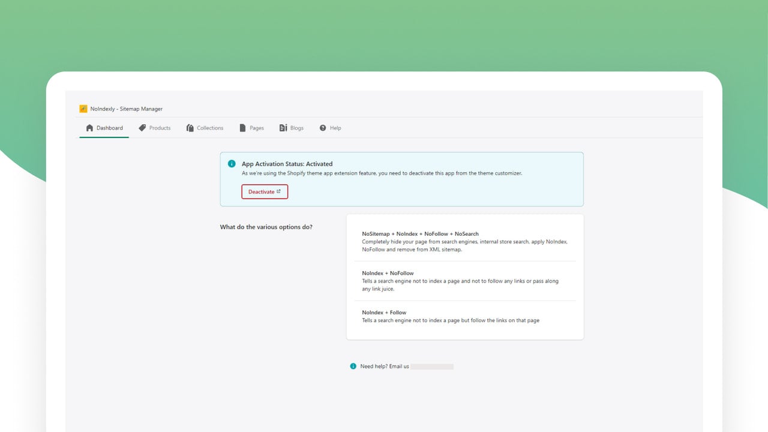Click the Collections icon
768x432 pixels.
(x=190, y=128)
